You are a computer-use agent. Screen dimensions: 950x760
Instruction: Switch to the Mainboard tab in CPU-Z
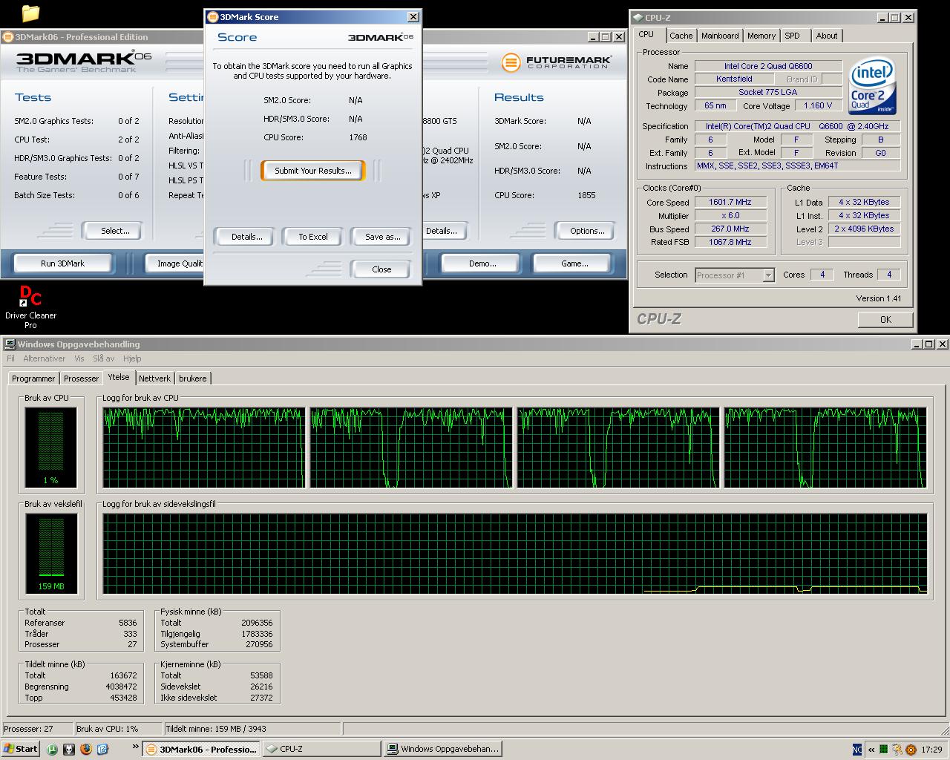coord(719,36)
